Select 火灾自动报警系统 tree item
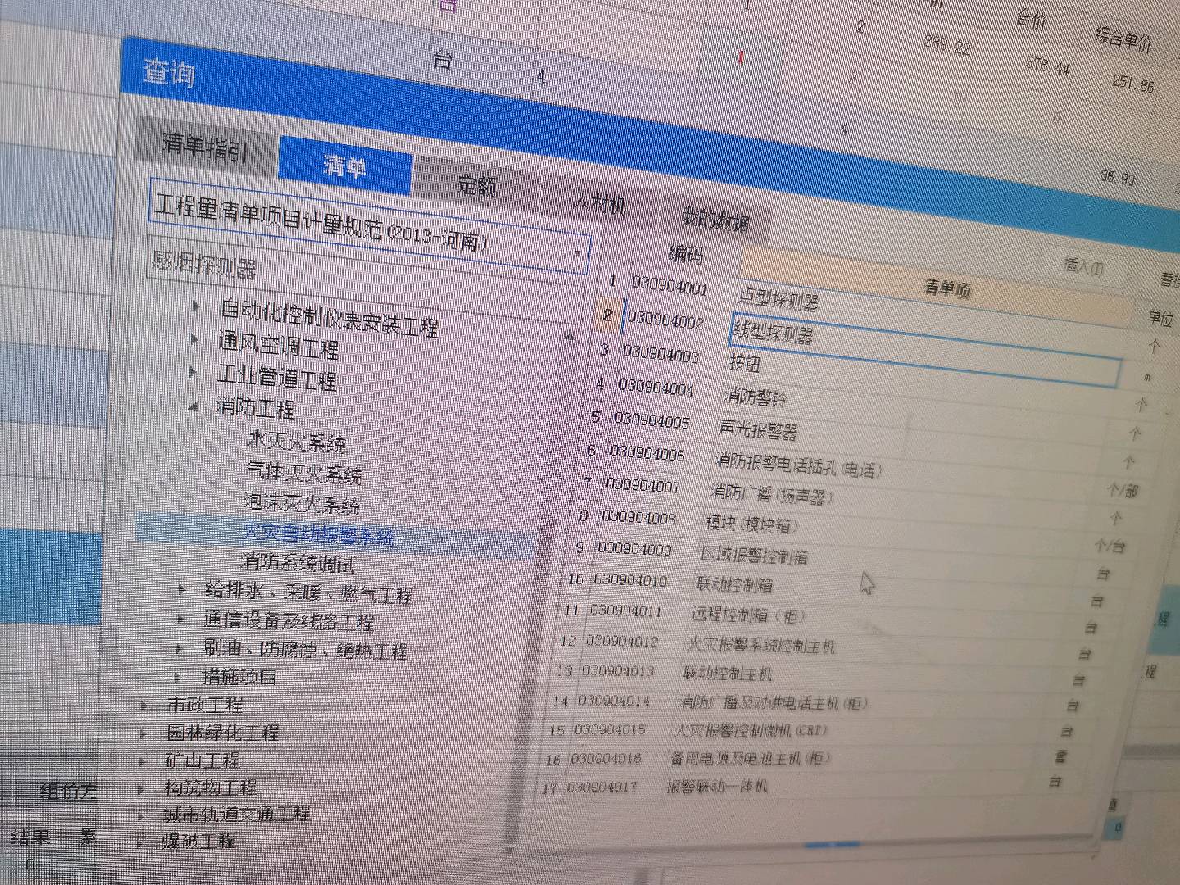 319,533
